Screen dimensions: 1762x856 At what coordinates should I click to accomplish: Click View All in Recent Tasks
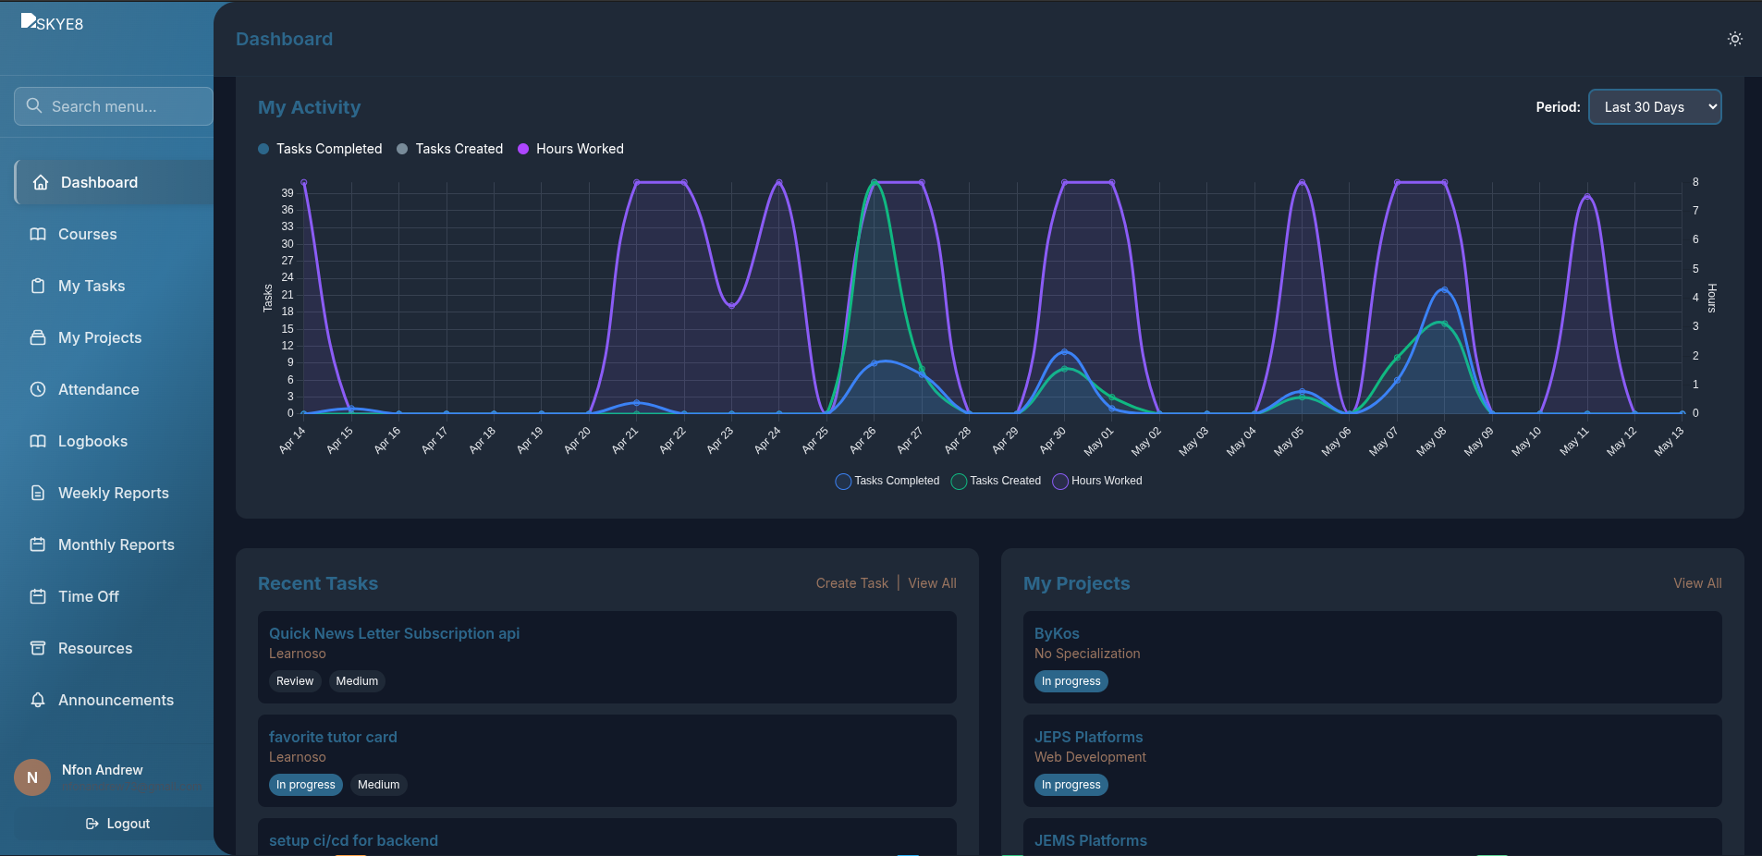pos(932,583)
